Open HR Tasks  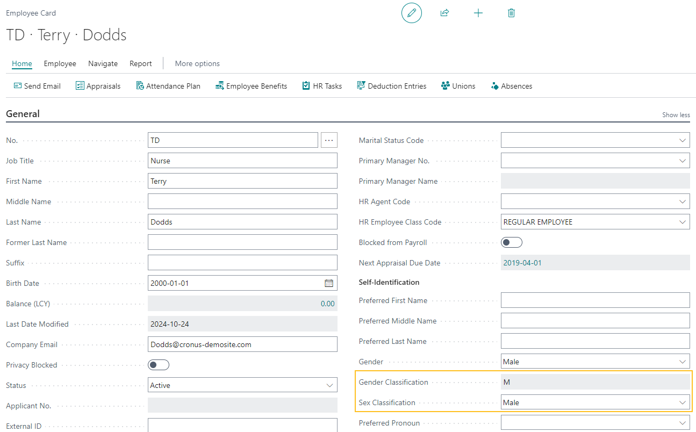[x=321, y=85]
